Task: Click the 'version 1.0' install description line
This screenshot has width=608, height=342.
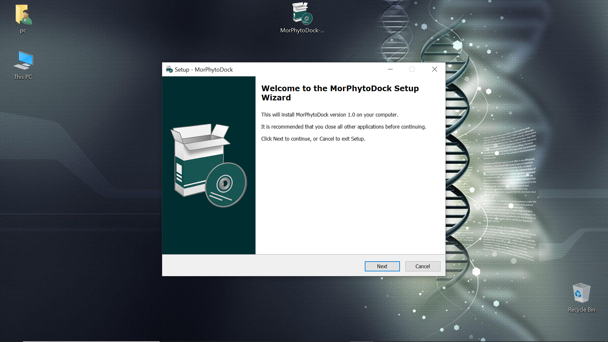Action: coord(329,115)
